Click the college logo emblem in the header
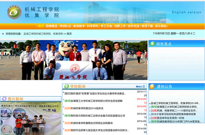205x135 pixels. pyautogui.click(x=14, y=12)
